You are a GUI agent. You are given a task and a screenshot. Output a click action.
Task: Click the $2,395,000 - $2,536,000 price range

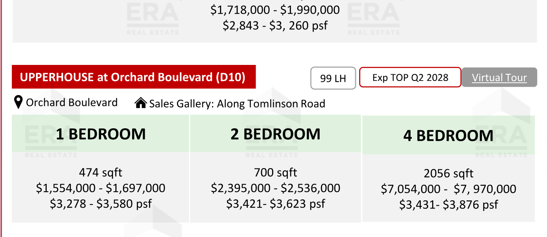point(276,188)
